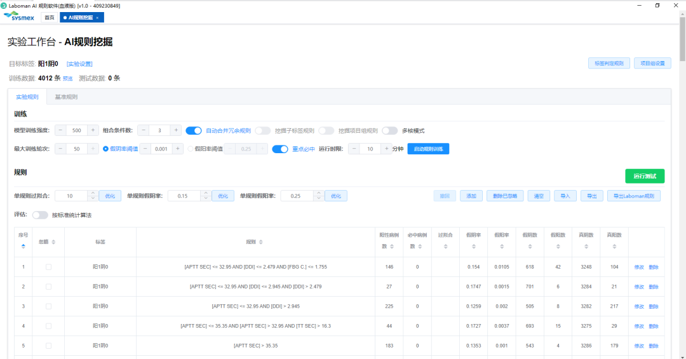The height and width of the screenshot is (359, 686).
Task: Close the AI规则挖掘 tab with its x
Action: 97,18
